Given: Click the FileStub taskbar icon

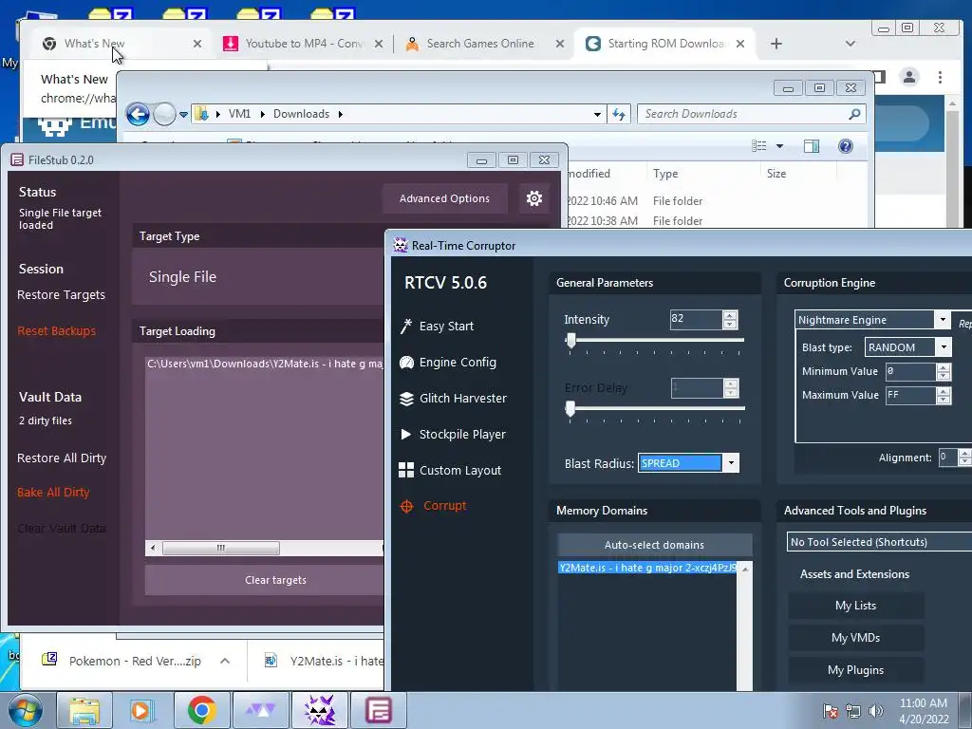Looking at the screenshot, I should point(379,710).
